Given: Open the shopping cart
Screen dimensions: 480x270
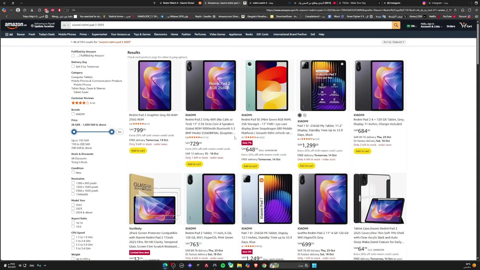Looking at the screenshot, I should coord(466,25).
